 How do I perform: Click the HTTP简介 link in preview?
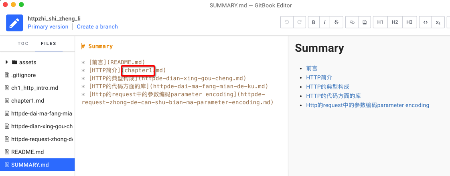tap(319, 77)
